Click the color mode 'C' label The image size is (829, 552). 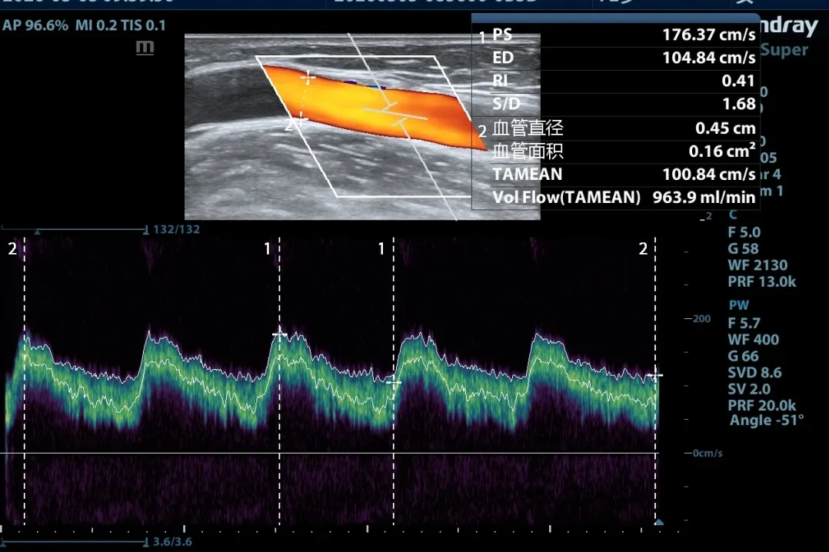[x=733, y=214]
